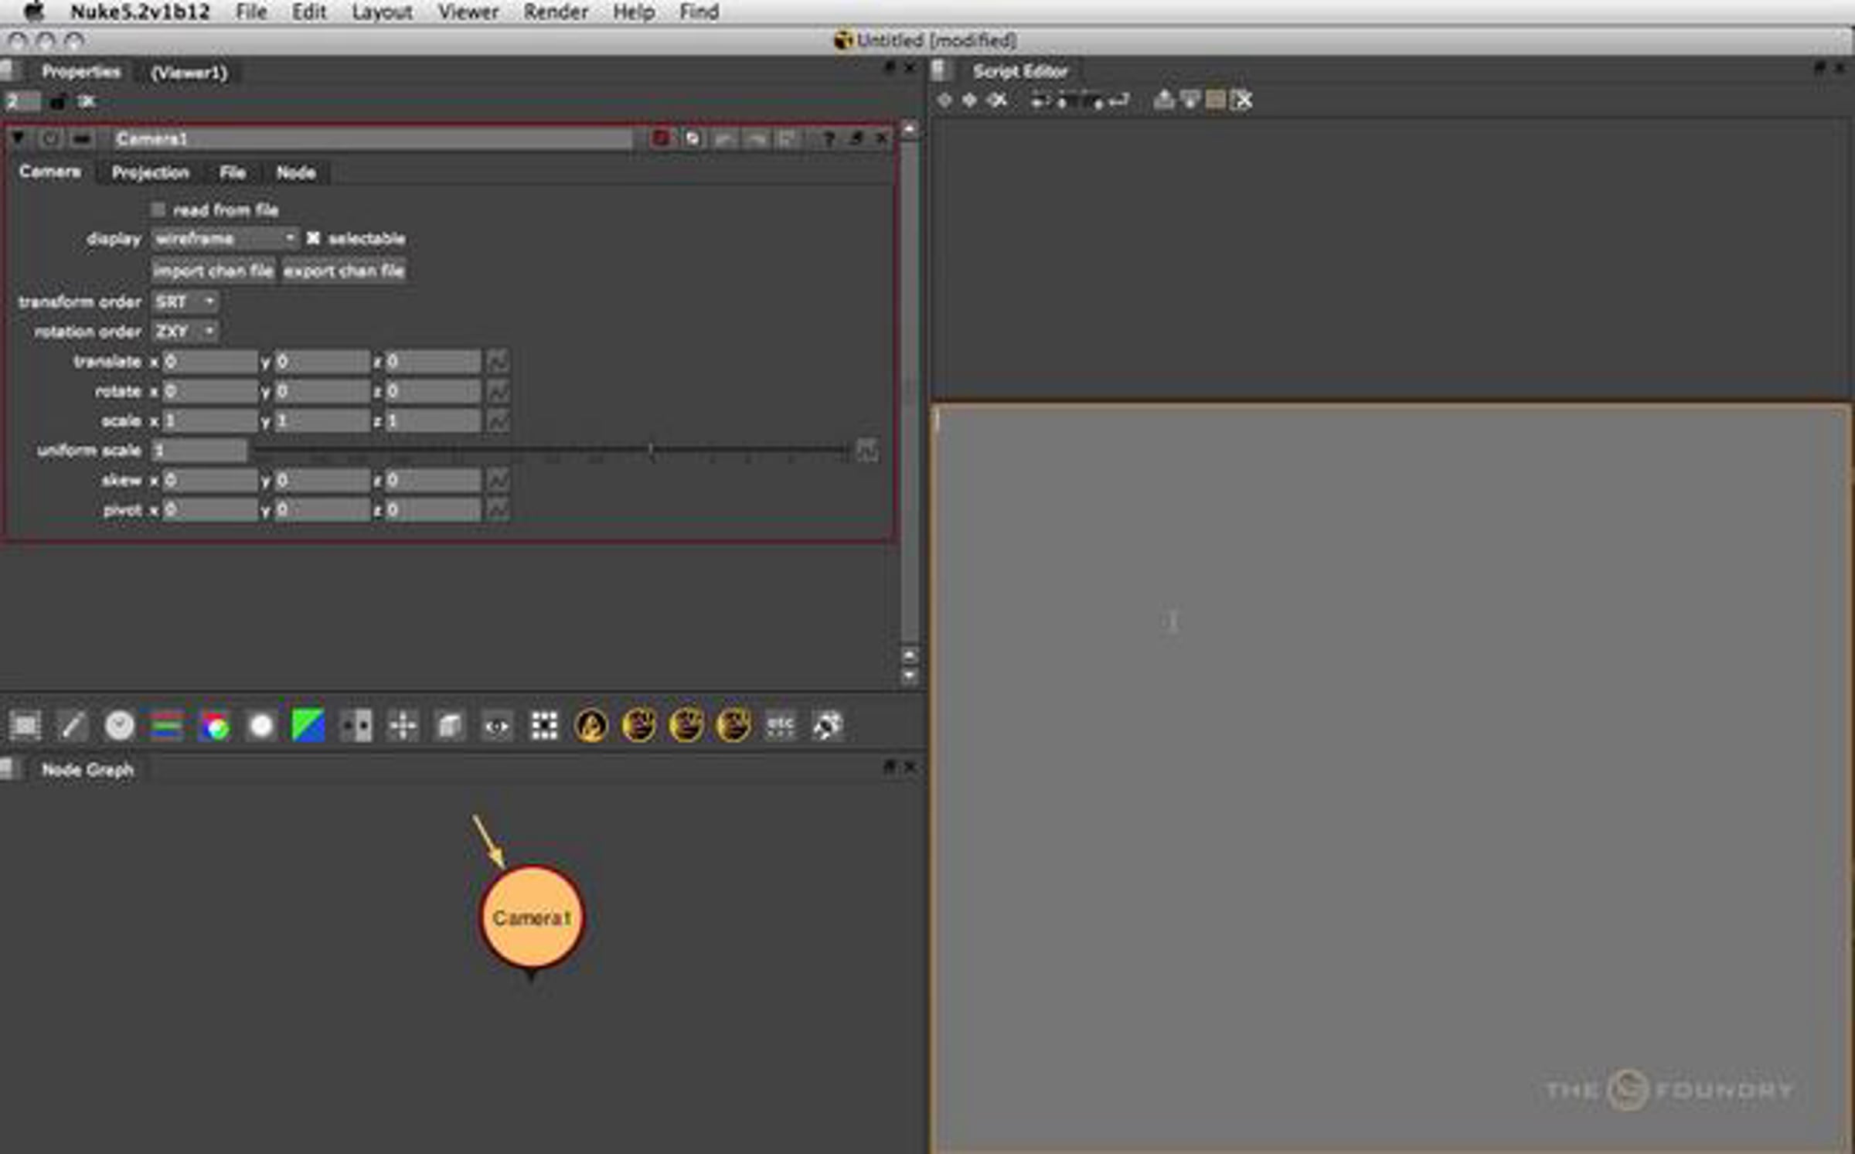Open the rotation order ZXY dropdown

(x=185, y=332)
